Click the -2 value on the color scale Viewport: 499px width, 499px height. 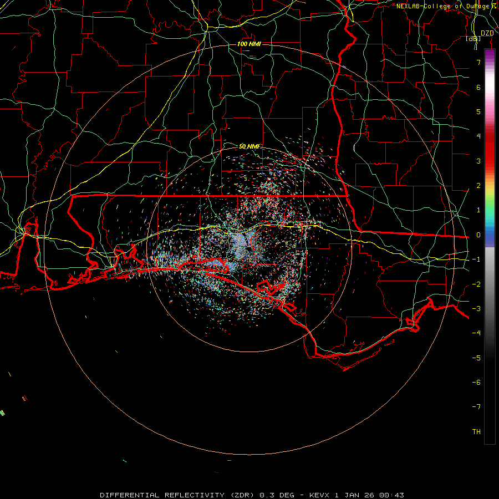476,284
